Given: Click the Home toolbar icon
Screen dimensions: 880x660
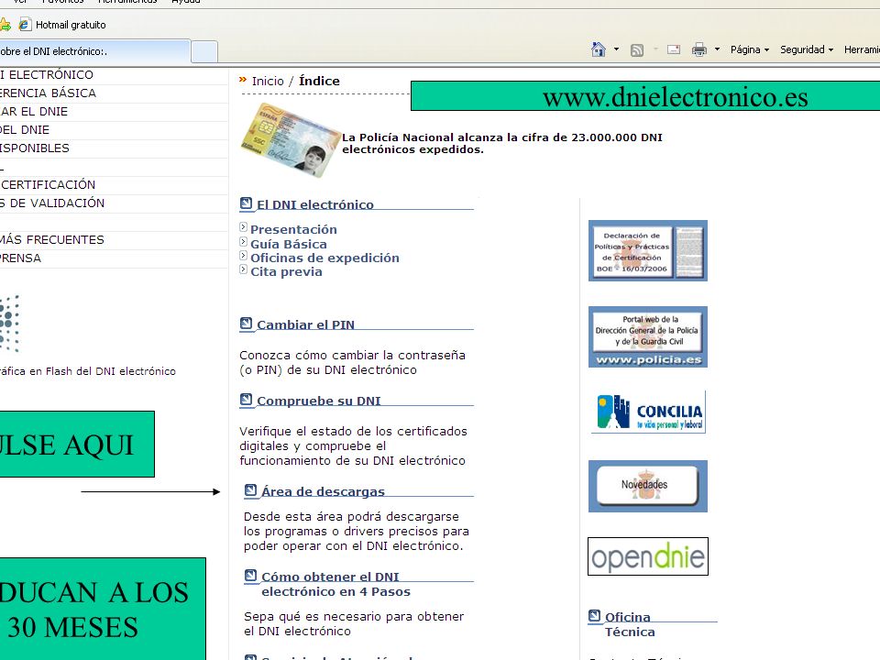Looking at the screenshot, I should [x=599, y=49].
